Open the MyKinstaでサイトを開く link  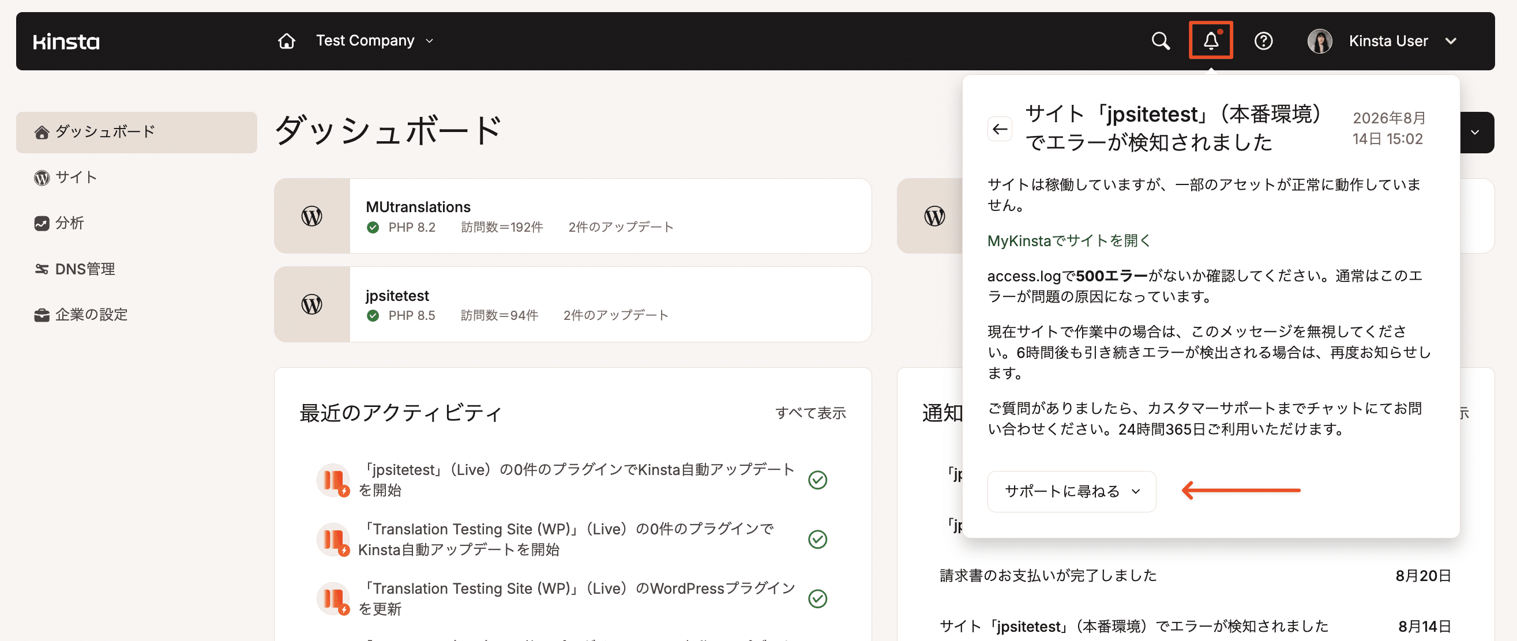click(x=1068, y=240)
